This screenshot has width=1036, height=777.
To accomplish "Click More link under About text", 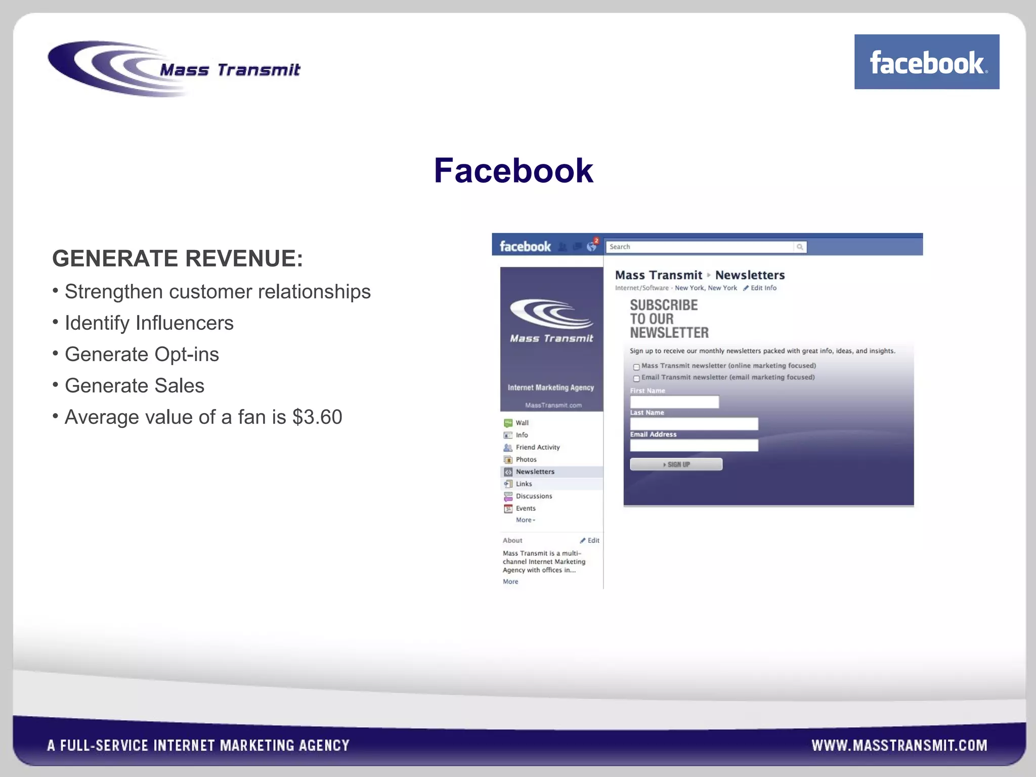I will click(510, 582).
